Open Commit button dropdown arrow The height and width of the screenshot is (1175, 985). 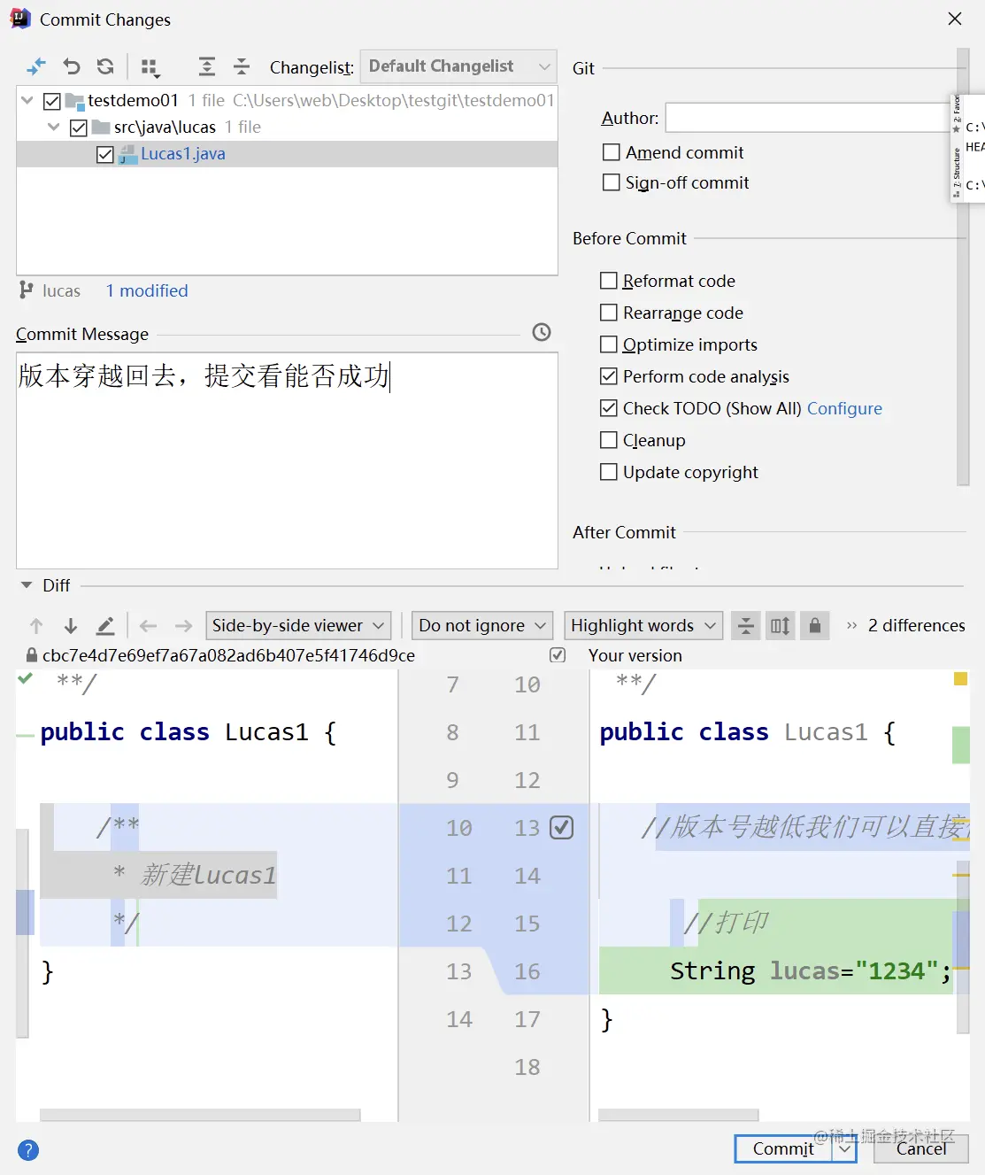coord(844,1149)
